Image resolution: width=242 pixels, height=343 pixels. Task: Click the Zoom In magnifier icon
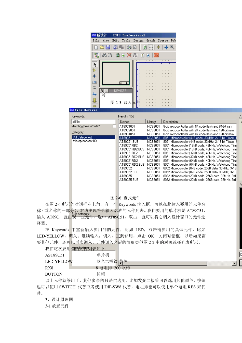tap(172, 47)
